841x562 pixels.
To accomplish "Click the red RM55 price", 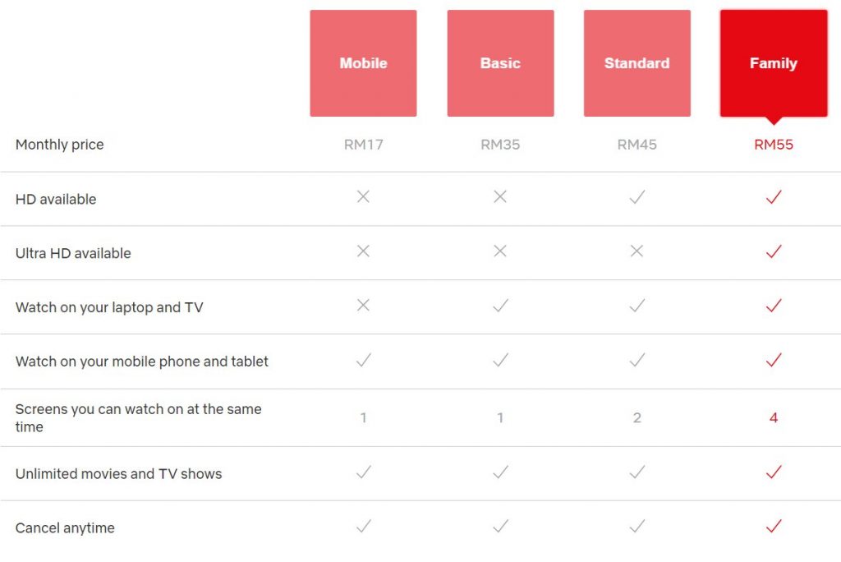I will pyautogui.click(x=774, y=145).
